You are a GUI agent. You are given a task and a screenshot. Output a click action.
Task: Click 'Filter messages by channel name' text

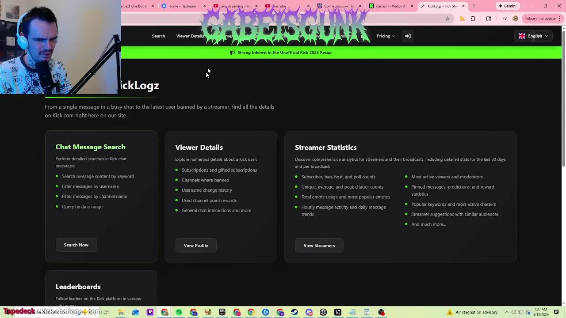(94, 197)
